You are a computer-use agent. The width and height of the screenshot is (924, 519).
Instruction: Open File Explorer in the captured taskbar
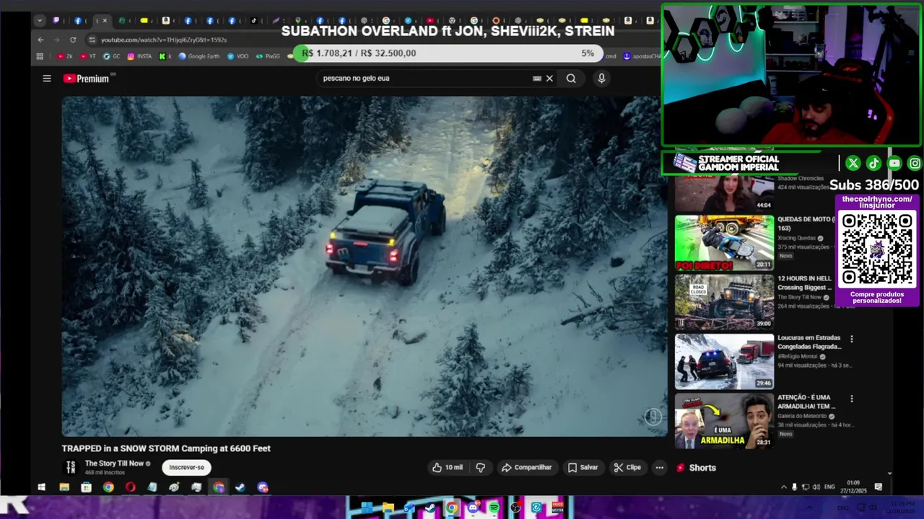64,487
